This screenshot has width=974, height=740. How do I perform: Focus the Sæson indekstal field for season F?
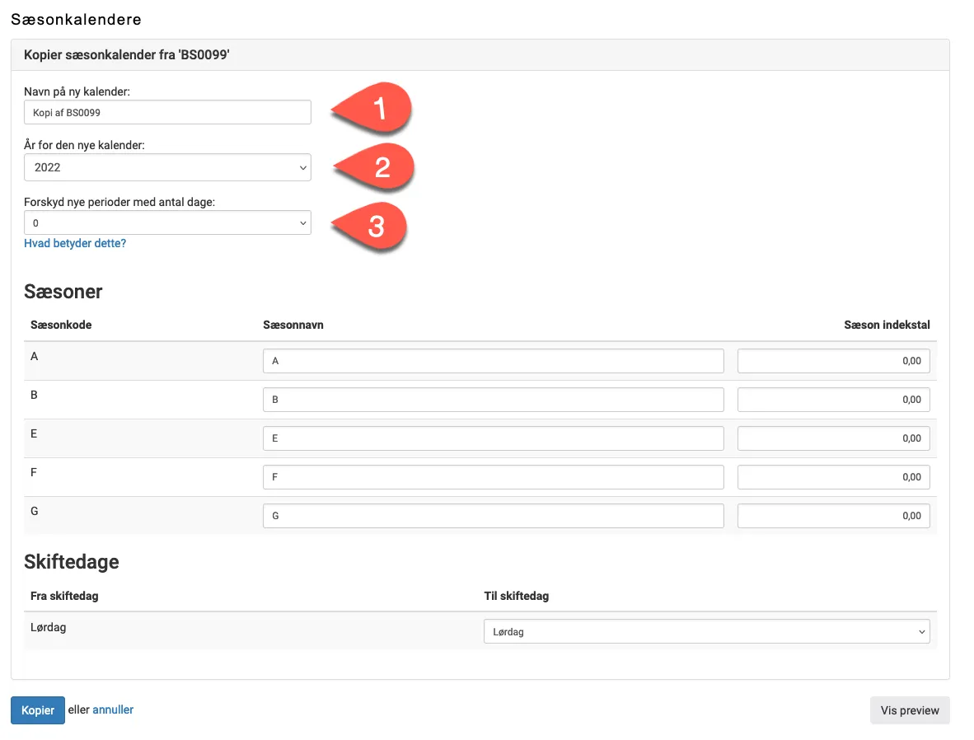[x=833, y=477]
